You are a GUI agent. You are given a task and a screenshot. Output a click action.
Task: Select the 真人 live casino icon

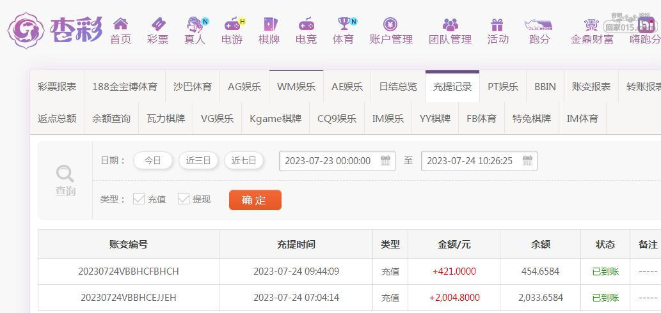coord(195,24)
